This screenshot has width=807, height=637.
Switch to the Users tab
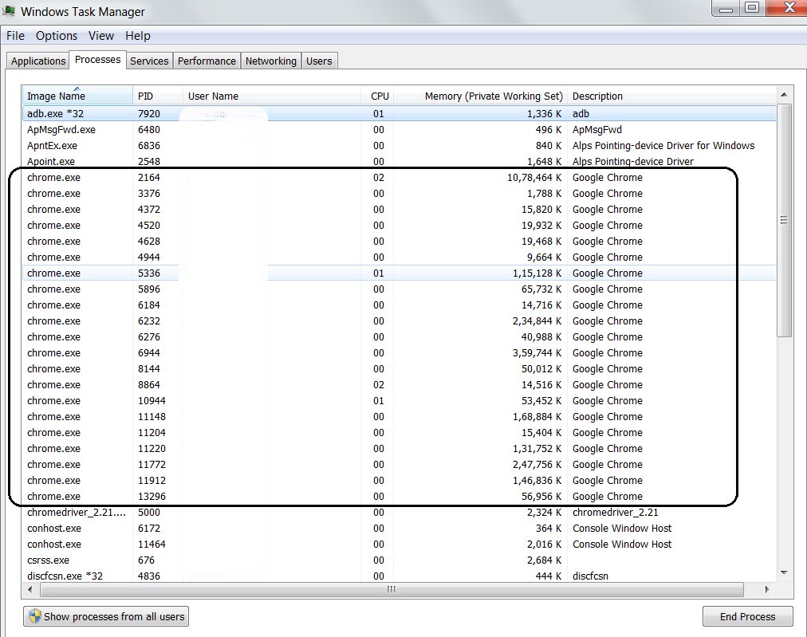click(x=319, y=61)
